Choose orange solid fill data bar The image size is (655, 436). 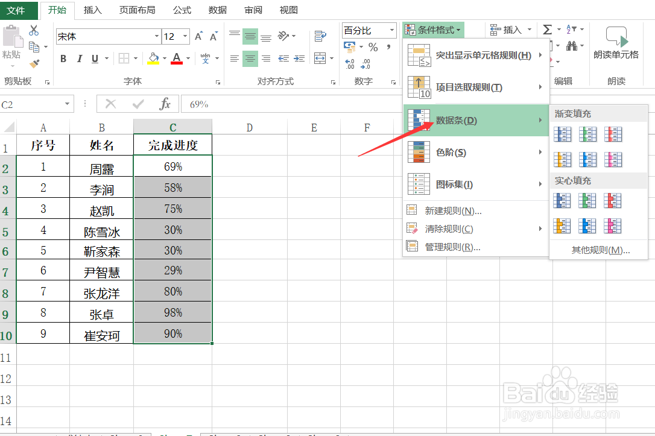pos(562,226)
